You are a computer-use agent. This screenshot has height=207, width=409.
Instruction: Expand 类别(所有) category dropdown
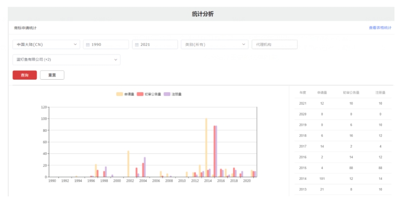(215, 45)
